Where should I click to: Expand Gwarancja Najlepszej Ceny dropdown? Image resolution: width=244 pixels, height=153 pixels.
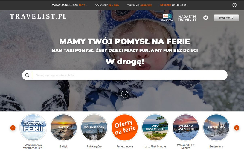click(69, 5)
